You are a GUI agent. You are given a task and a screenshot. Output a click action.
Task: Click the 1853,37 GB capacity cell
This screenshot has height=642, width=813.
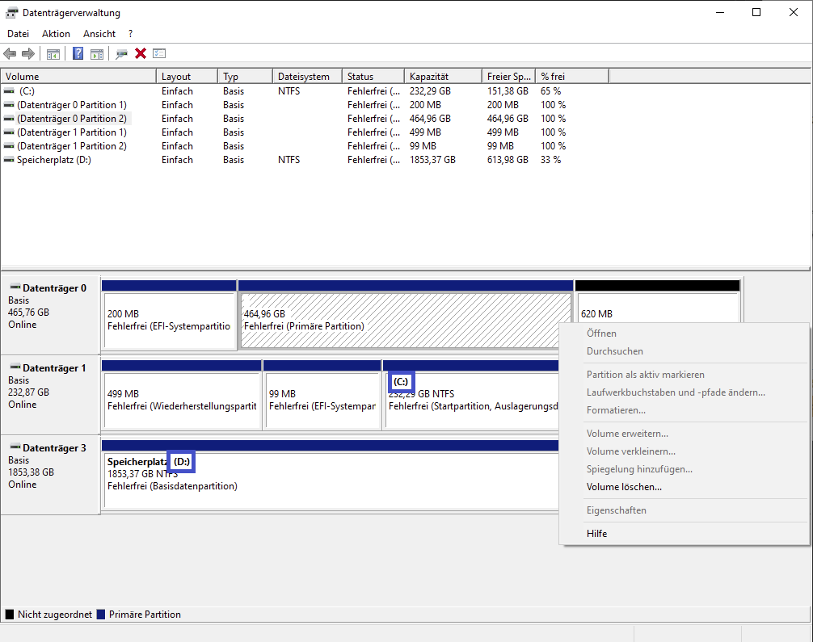tap(432, 160)
